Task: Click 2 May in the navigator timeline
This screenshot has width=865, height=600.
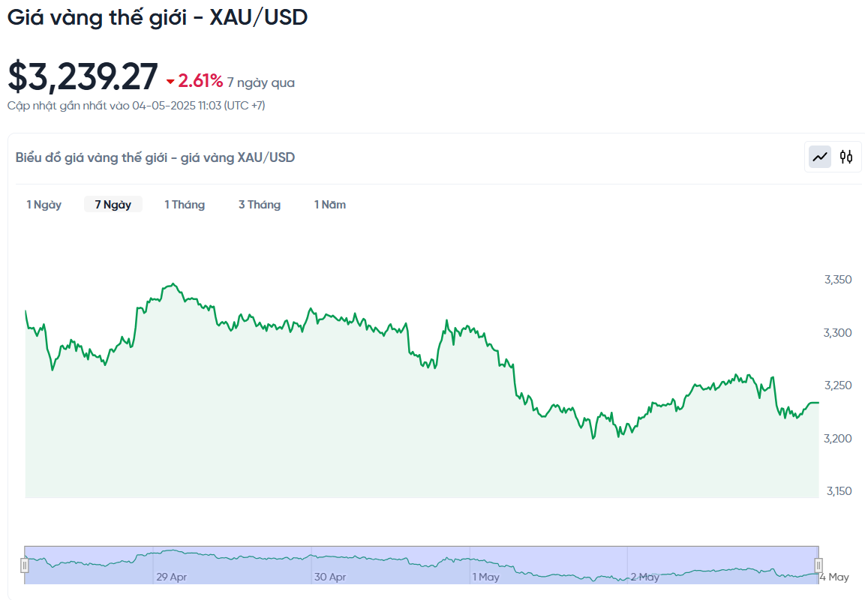Action: coord(645,577)
